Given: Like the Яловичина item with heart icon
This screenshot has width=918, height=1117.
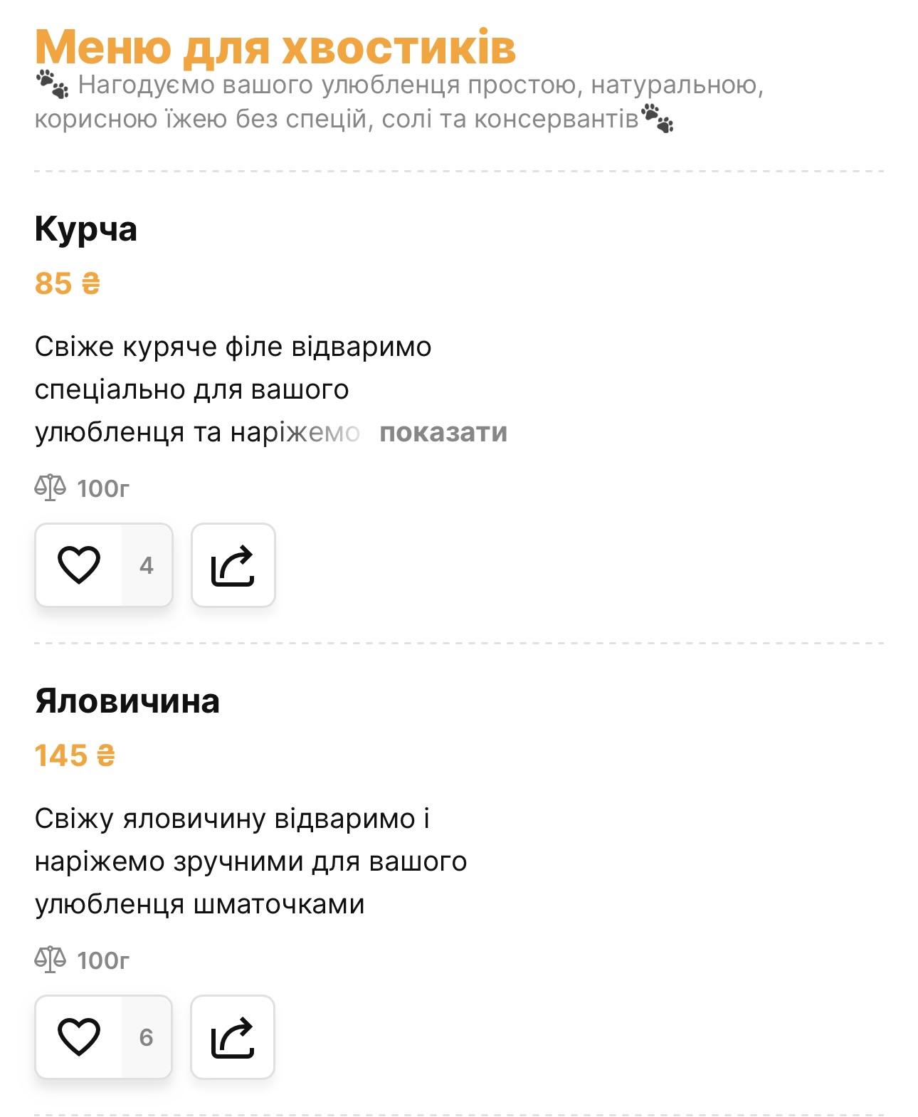Looking at the screenshot, I should (x=79, y=1037).
